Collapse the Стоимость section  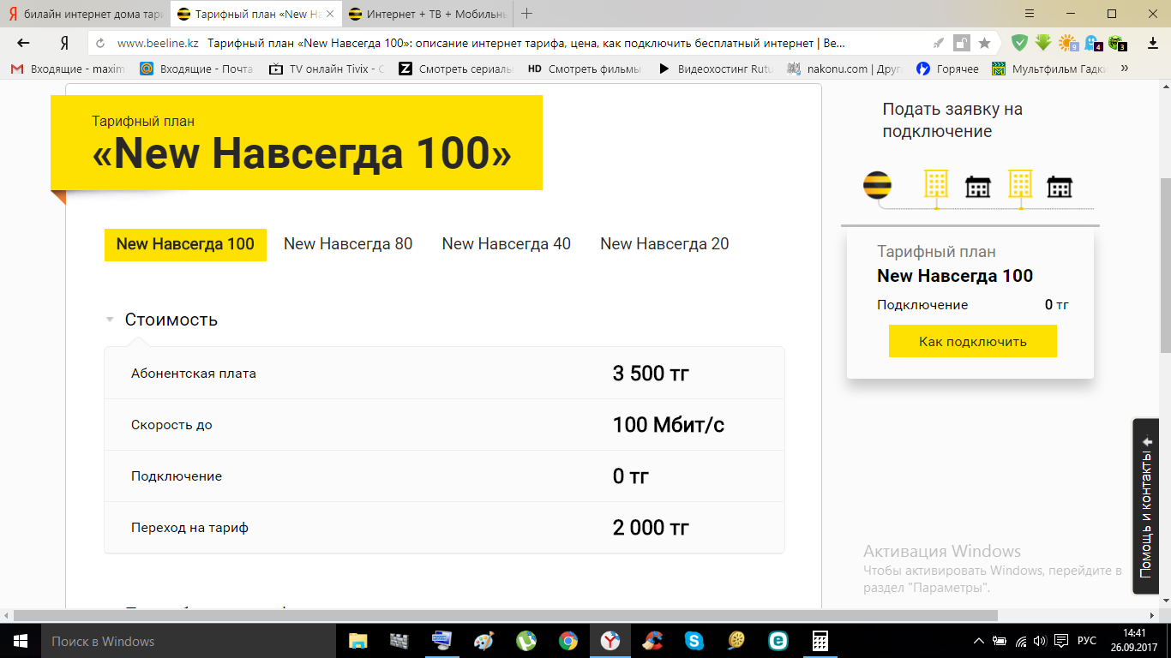(162, 320)
